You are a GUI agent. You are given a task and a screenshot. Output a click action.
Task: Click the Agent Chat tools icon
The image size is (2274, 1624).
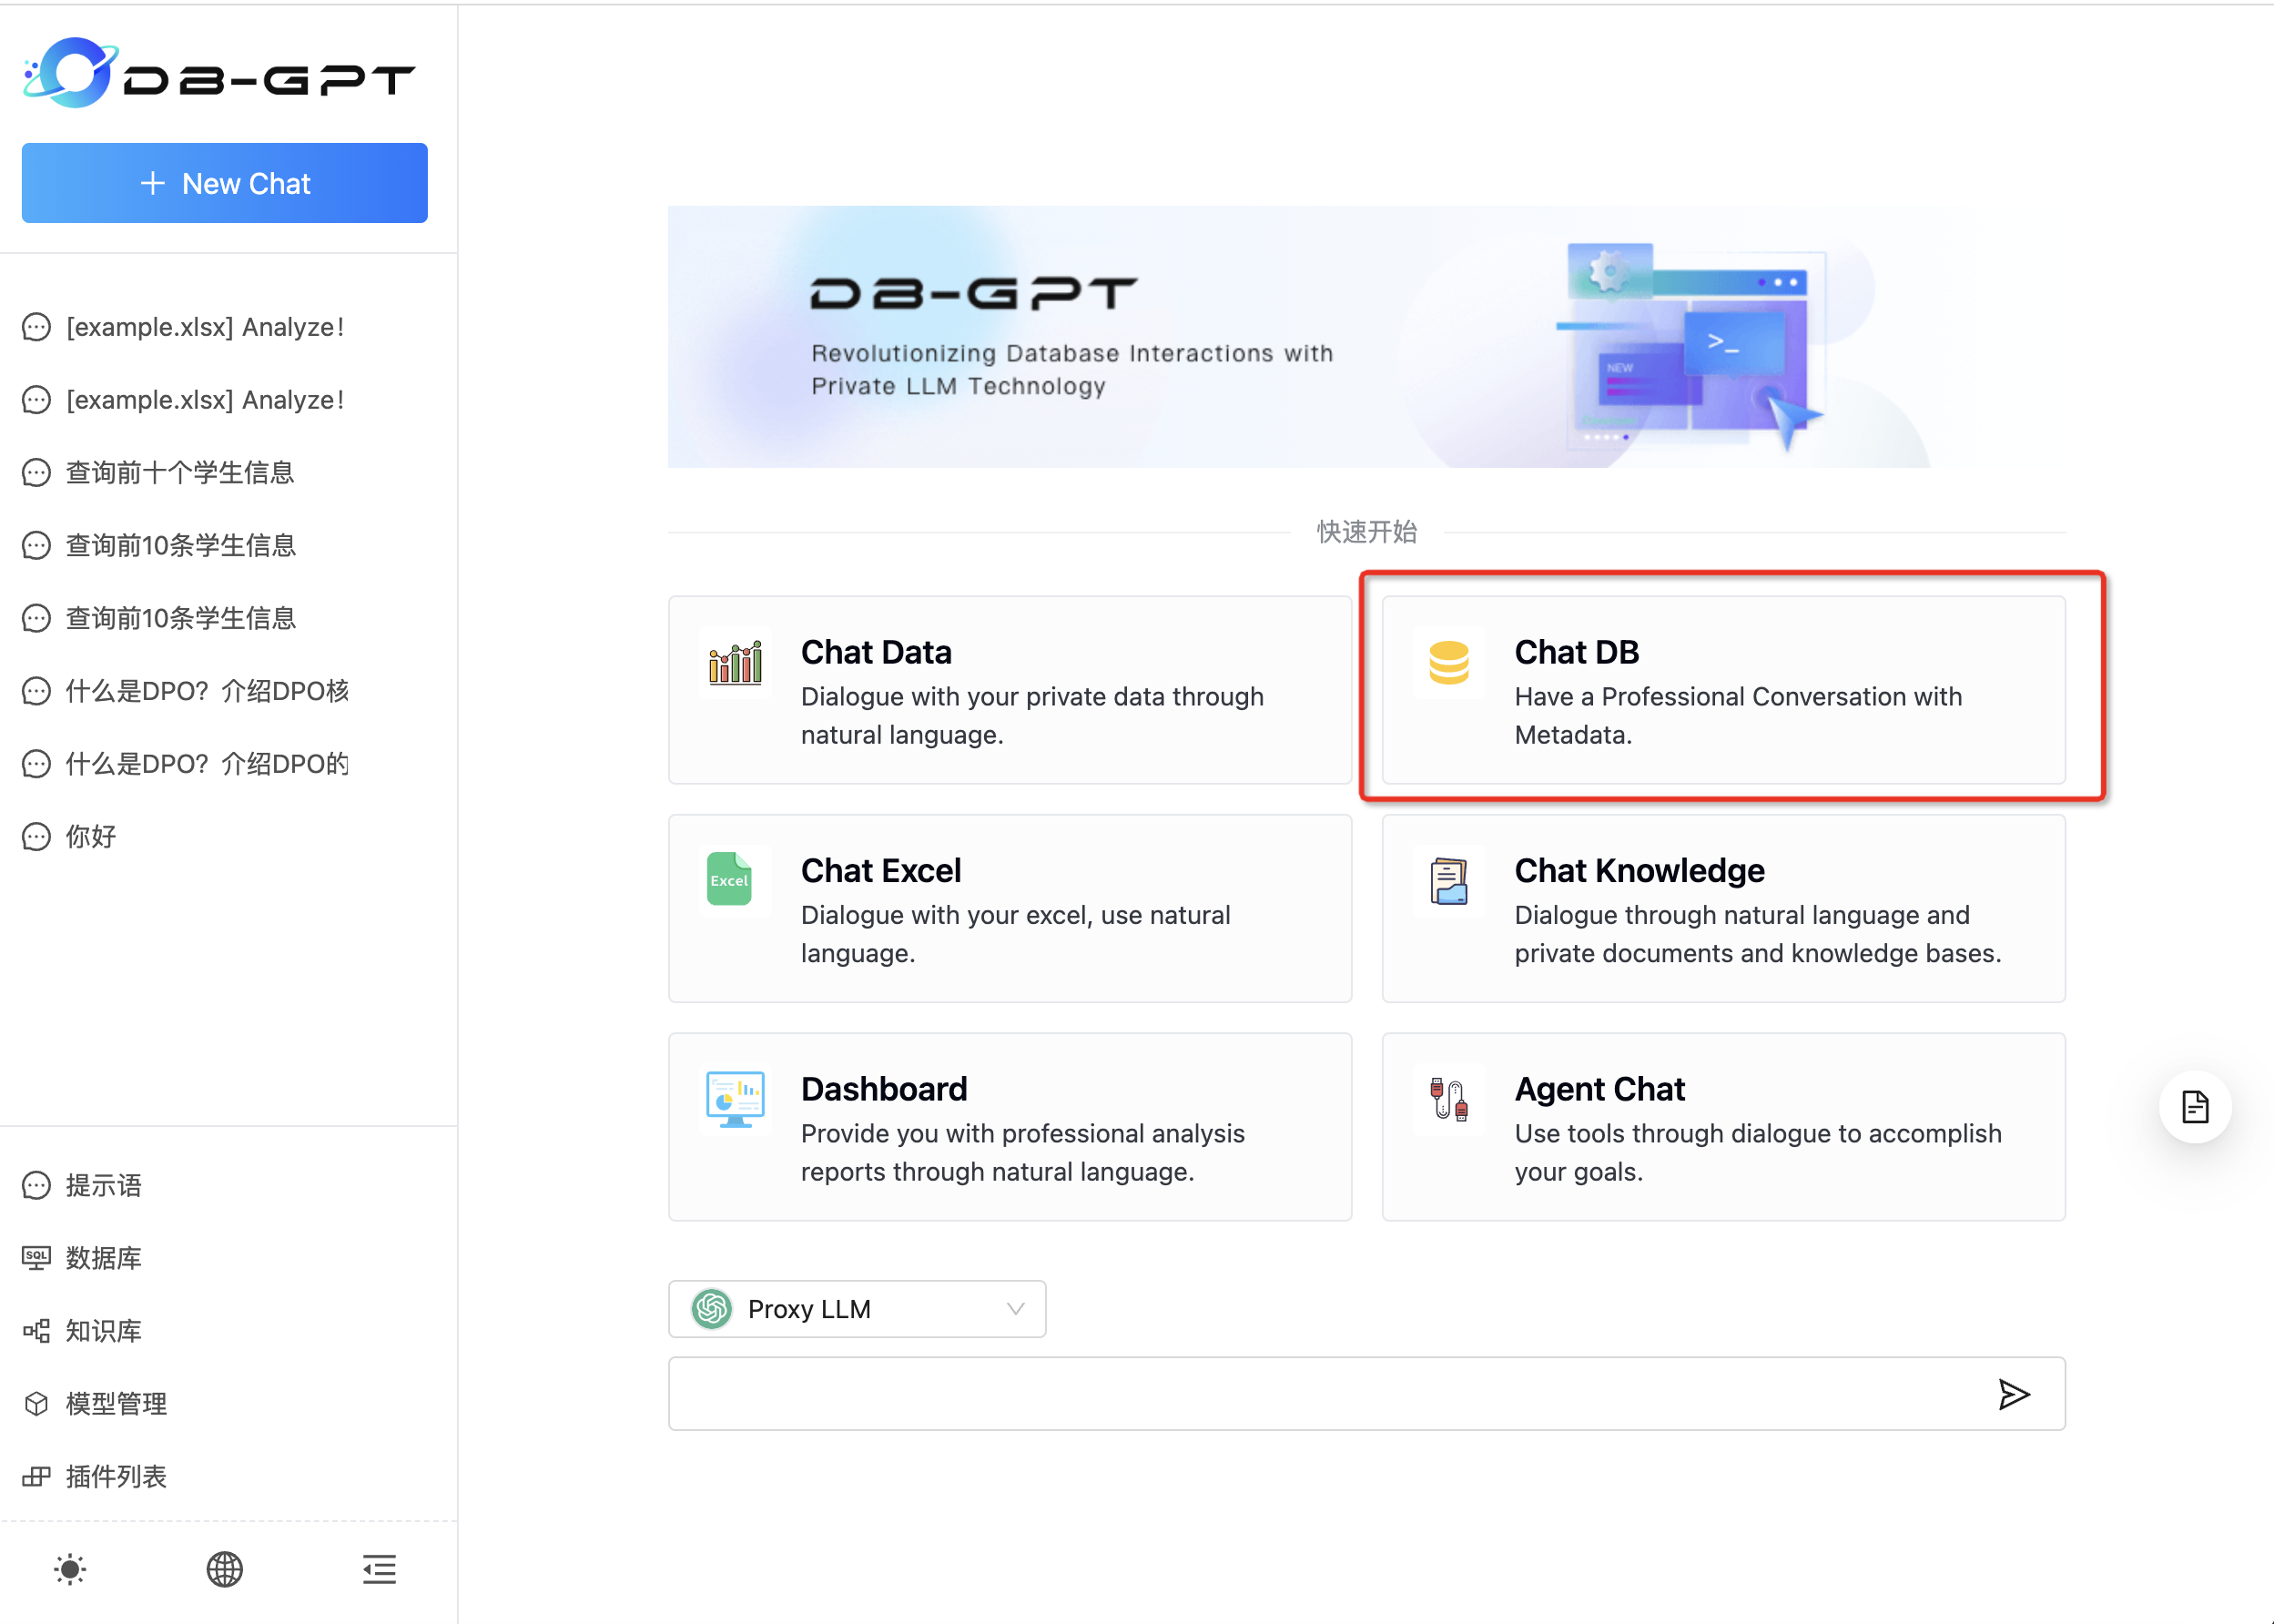[1448, 1099]
